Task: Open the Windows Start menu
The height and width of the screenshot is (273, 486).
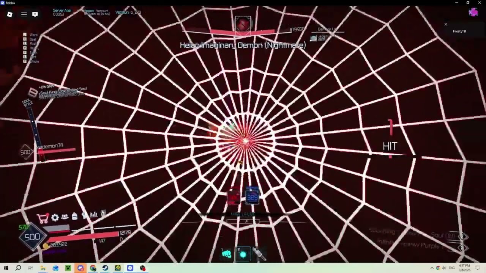Action: click(6, 268)
